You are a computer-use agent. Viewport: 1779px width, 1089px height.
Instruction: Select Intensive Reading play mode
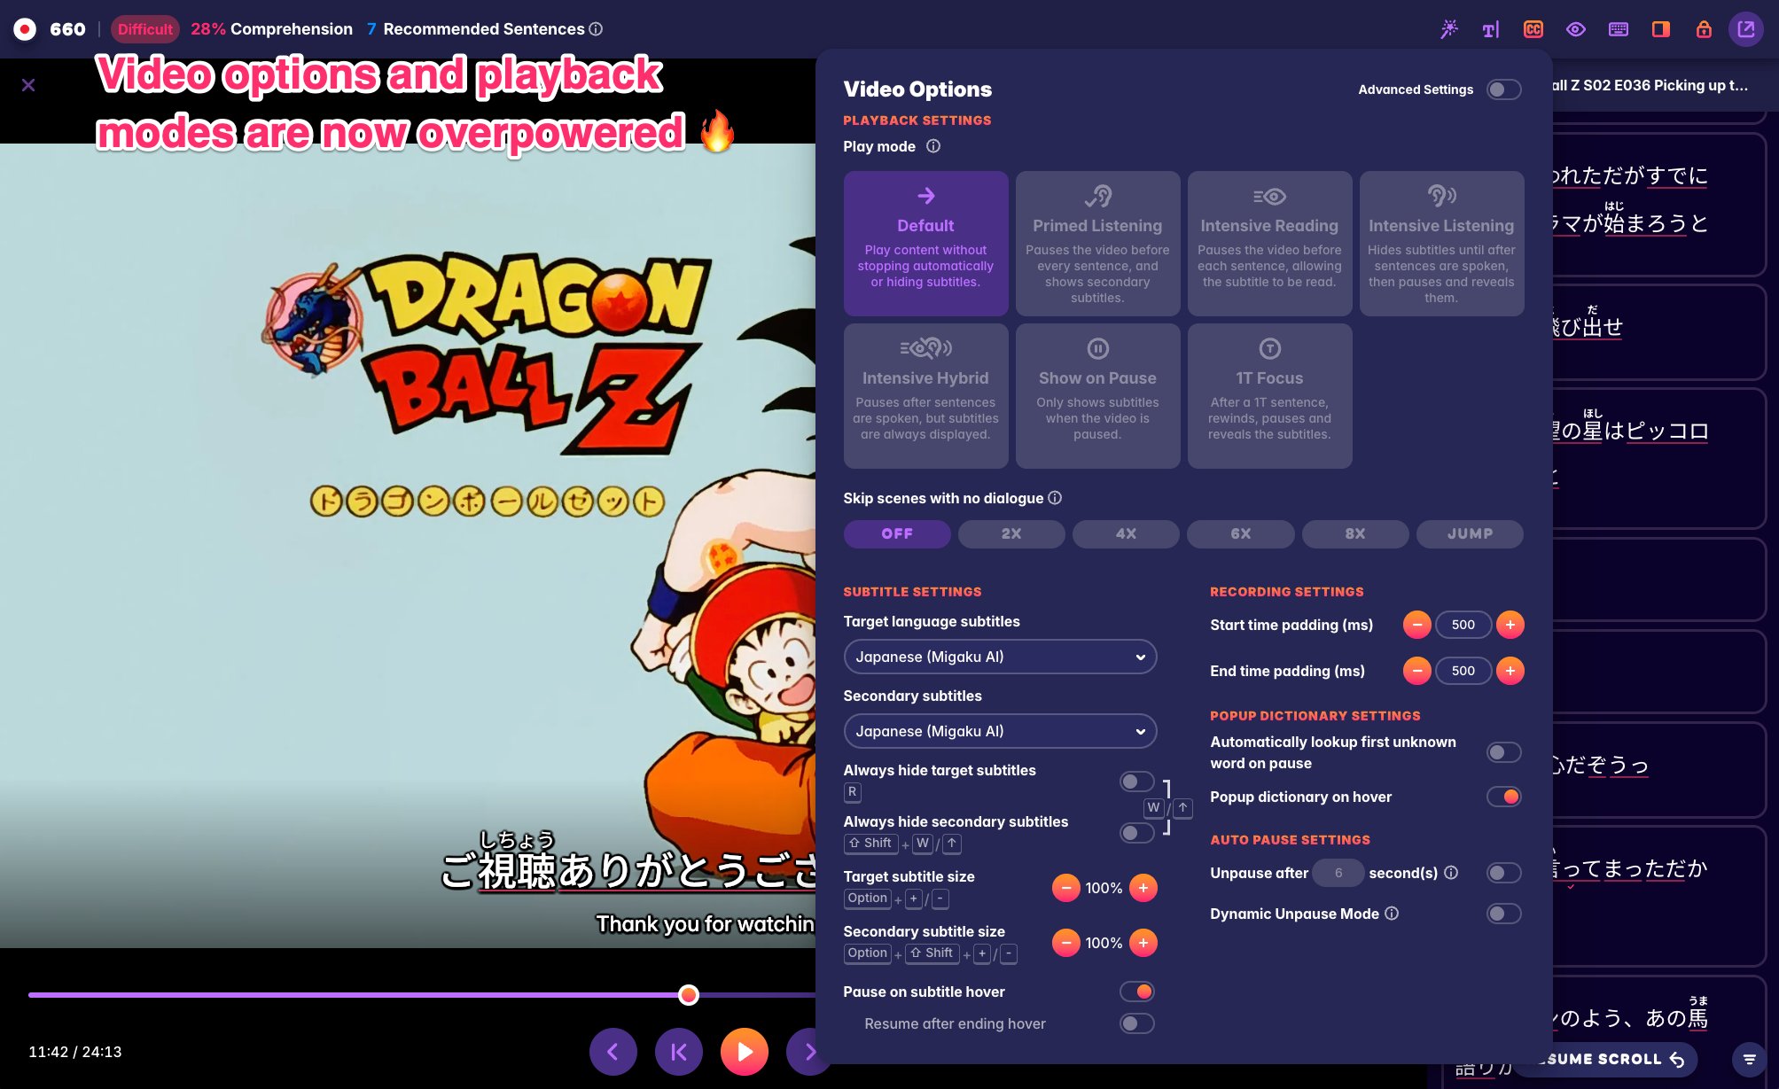pos(1269,244)
